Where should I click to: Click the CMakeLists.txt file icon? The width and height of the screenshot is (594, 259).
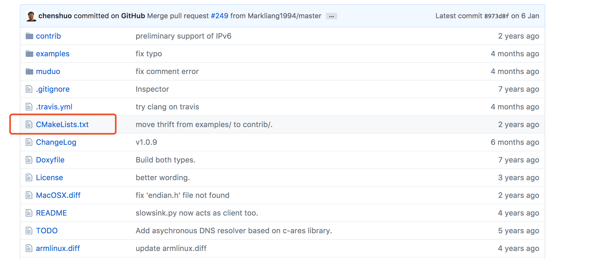[x=29, y=124]
